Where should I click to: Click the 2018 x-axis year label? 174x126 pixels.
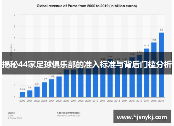click(154, 101)
